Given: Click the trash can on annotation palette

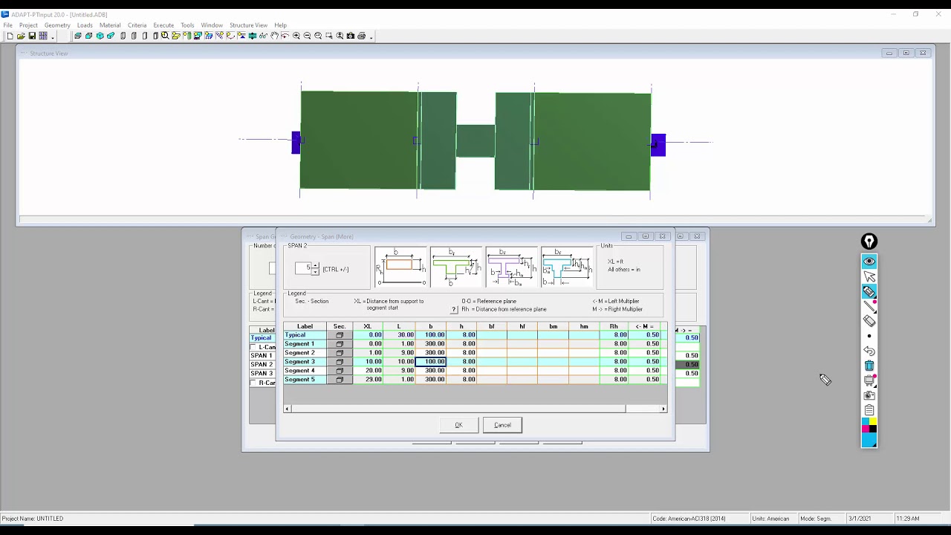Looking at the screenshot, I should pos(869,366).
